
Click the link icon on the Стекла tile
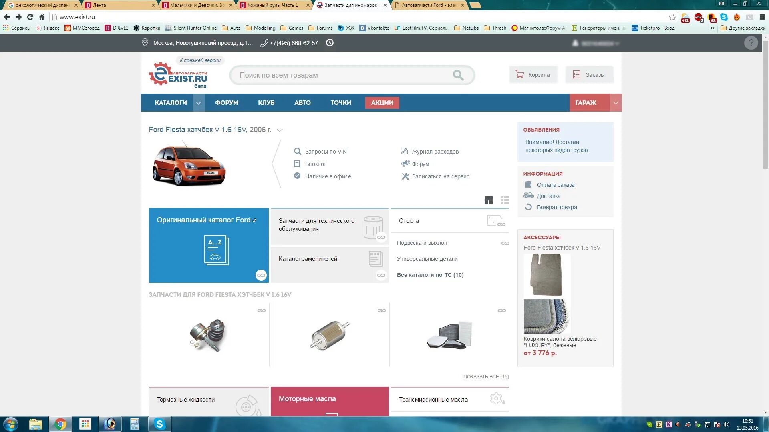coord(501,224)
